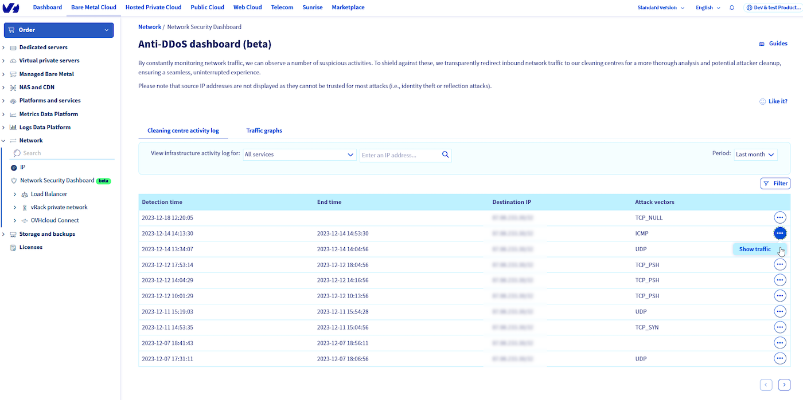Expand the Load Balancer section

15,194
